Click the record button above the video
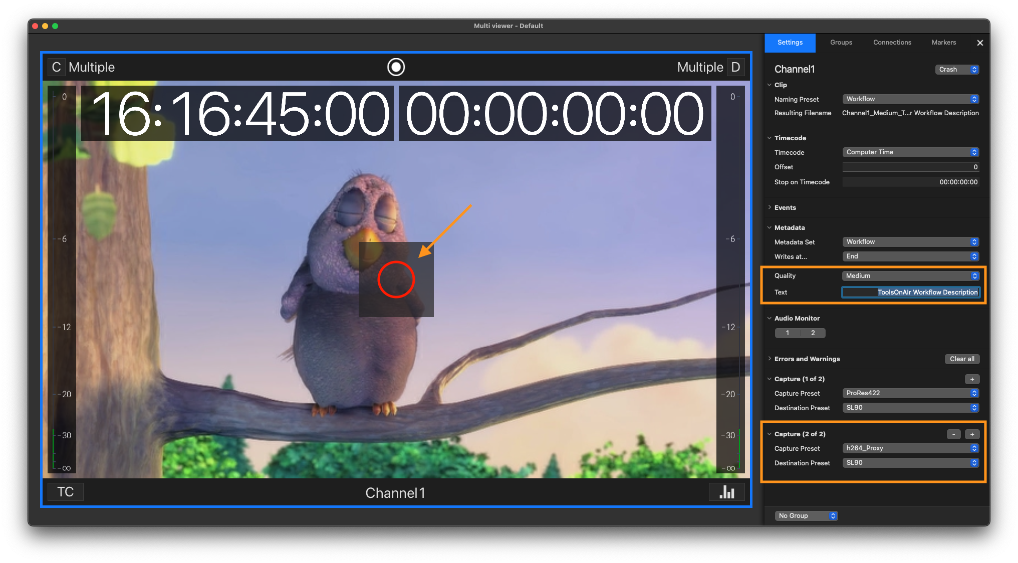 click(x=396, y=67)
